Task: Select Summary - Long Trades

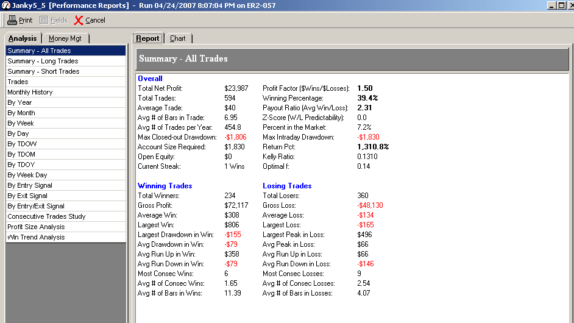Action: [66, 61]
